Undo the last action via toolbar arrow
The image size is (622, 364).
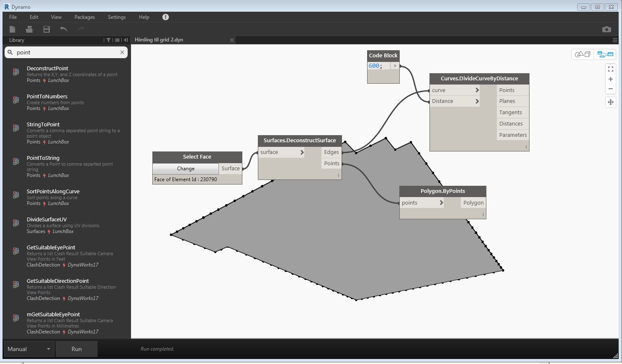64,29
